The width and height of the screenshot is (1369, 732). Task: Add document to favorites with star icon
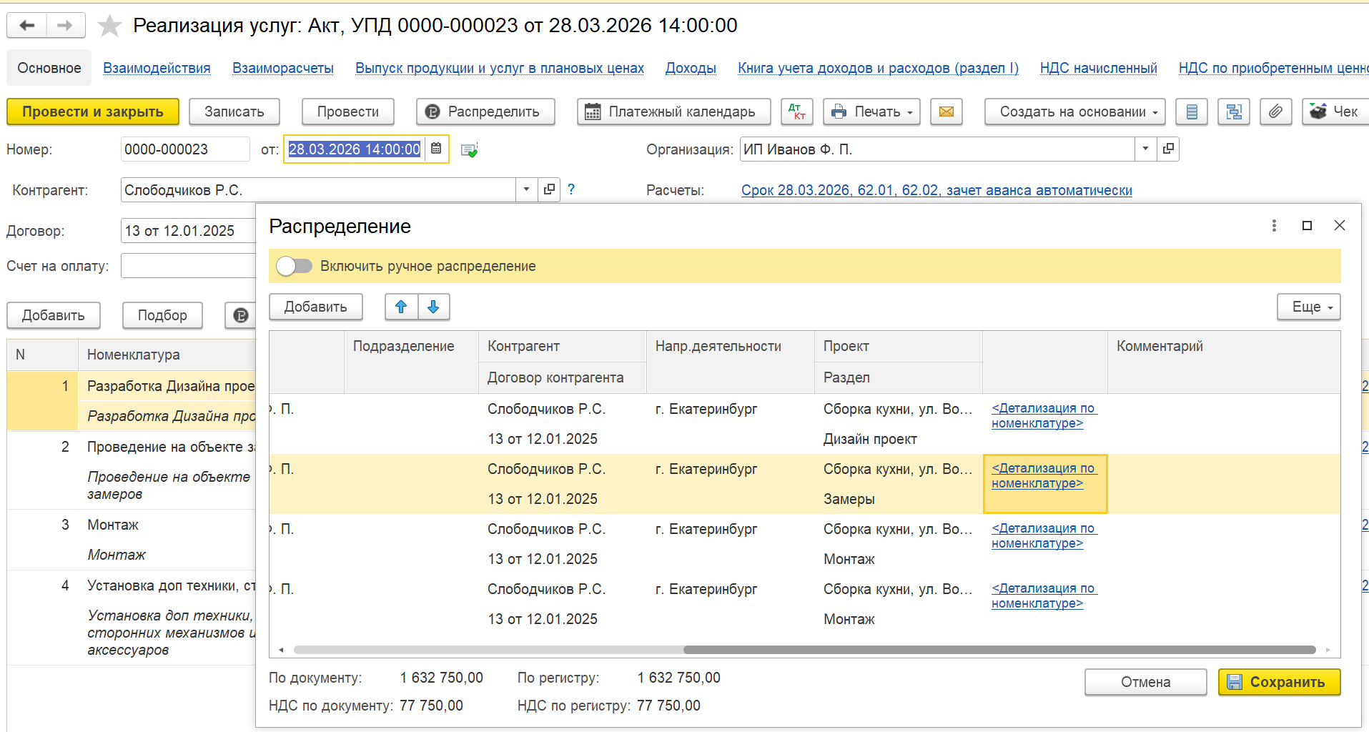pos(109,26)
